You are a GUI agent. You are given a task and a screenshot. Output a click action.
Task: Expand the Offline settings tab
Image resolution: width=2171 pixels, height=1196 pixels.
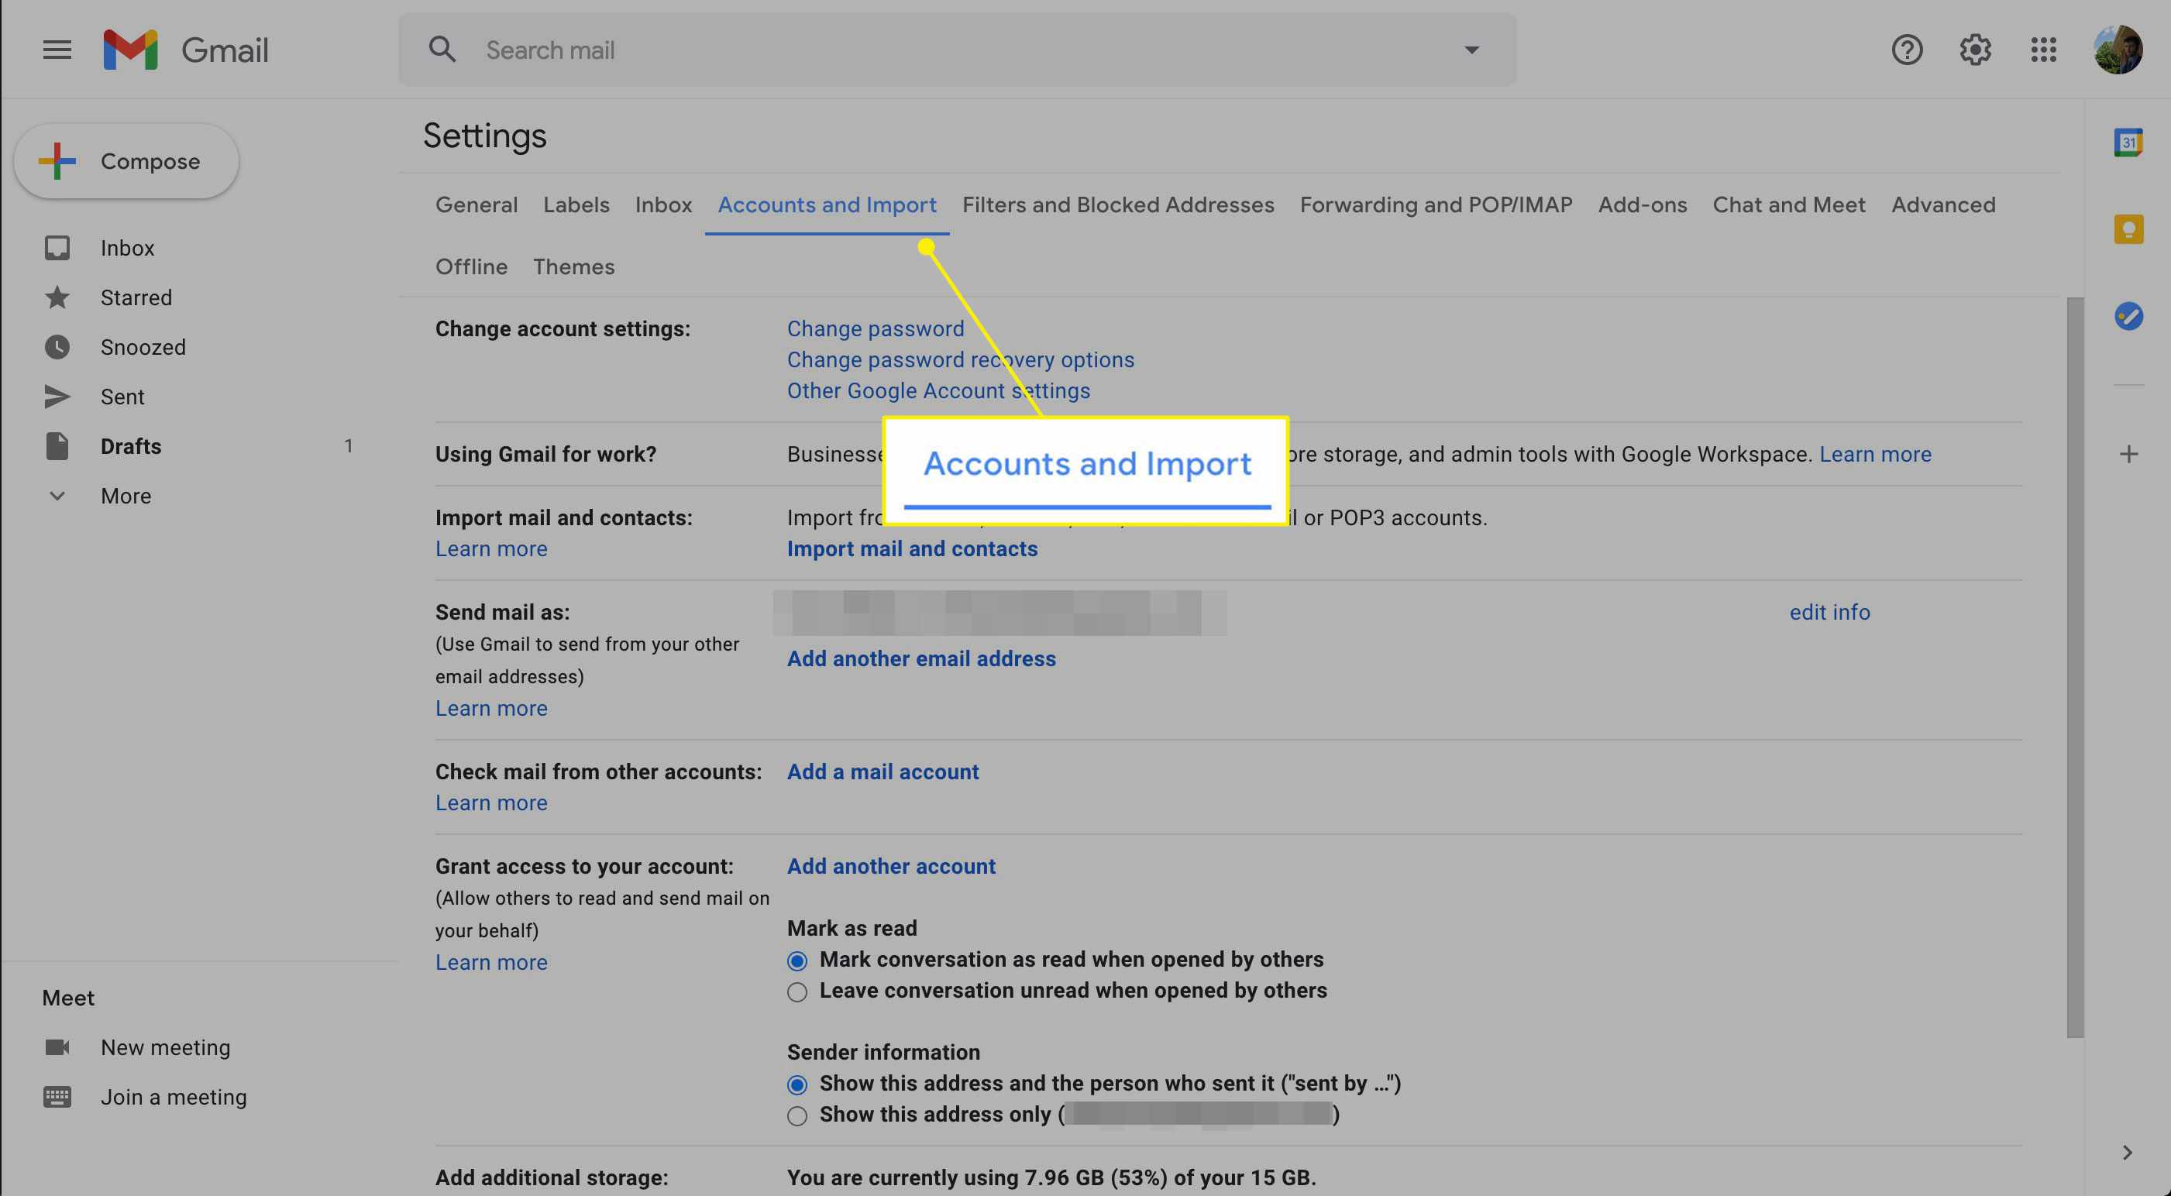pyautogui.click(x=471, y=266)
